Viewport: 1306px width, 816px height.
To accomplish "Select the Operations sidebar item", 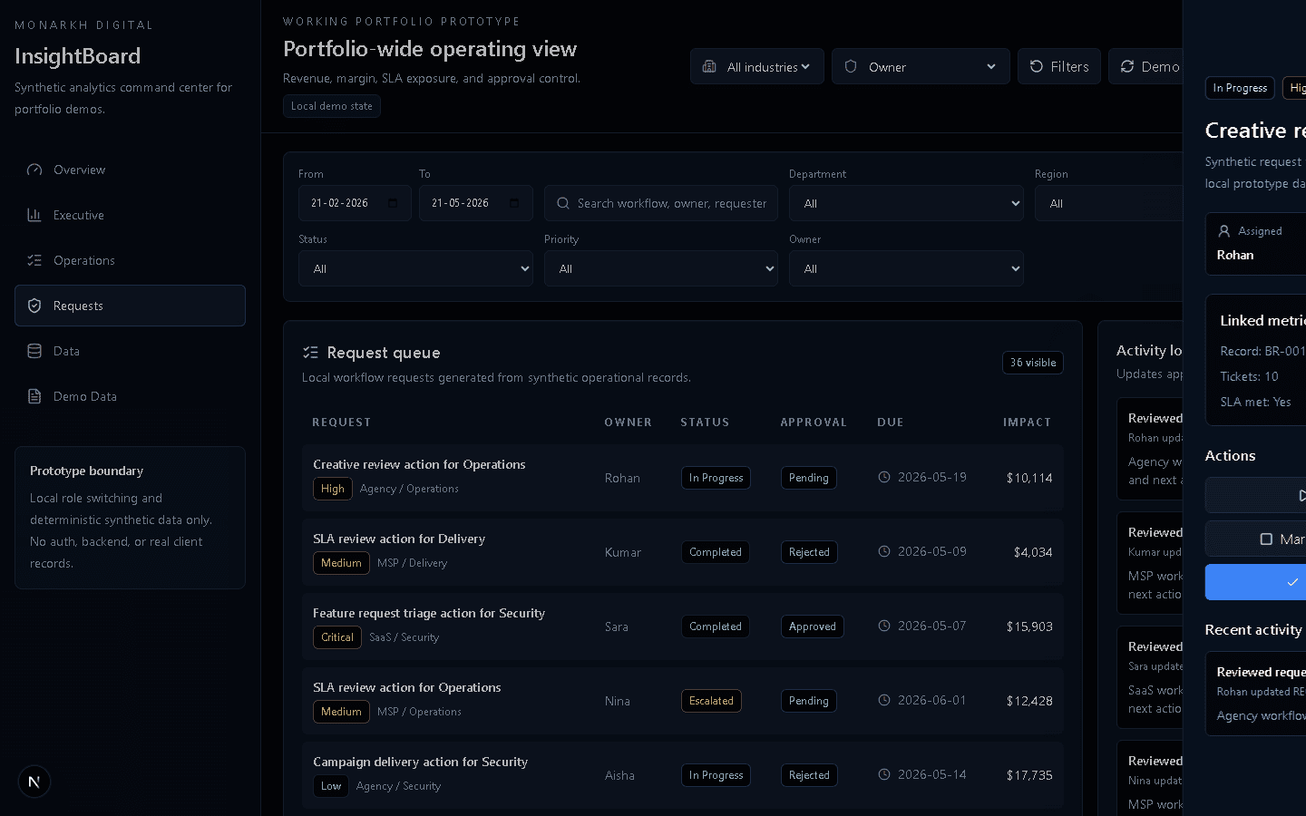I will (x=130, y=260).
